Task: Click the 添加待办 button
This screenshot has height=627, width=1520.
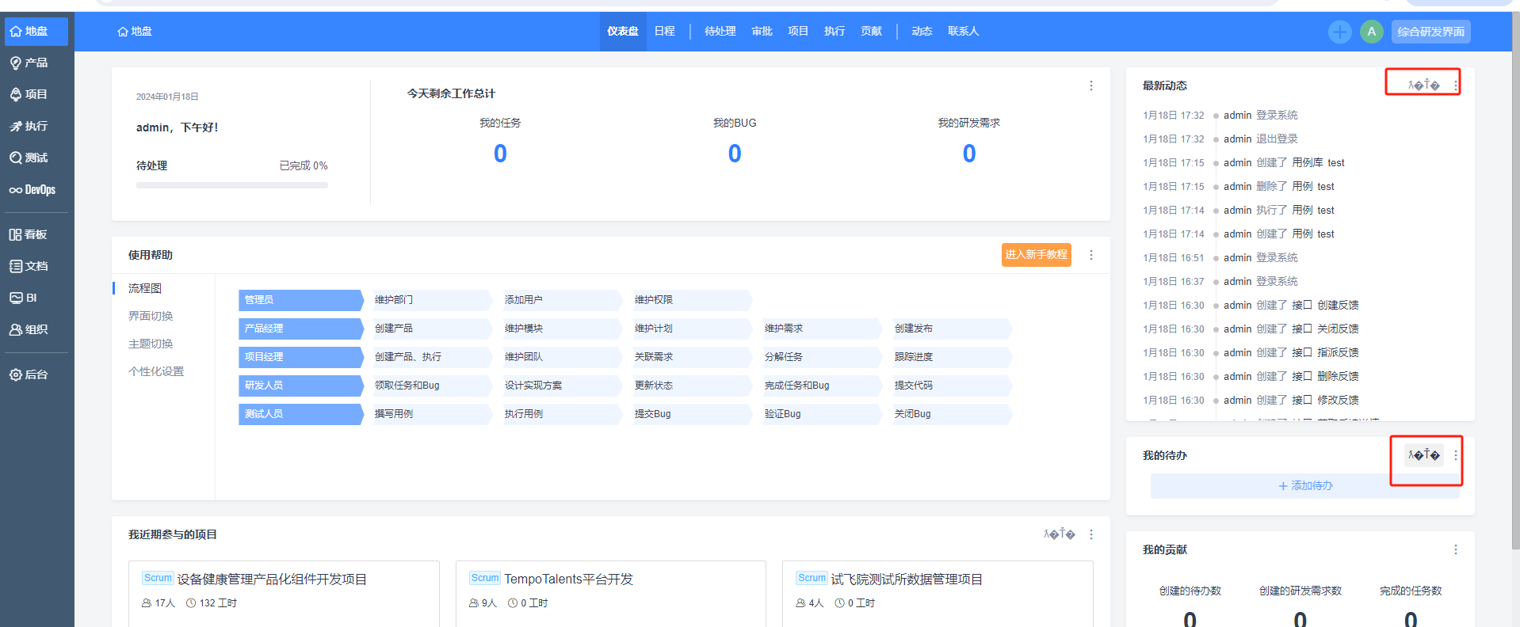Action: (x=1305, y=485)
